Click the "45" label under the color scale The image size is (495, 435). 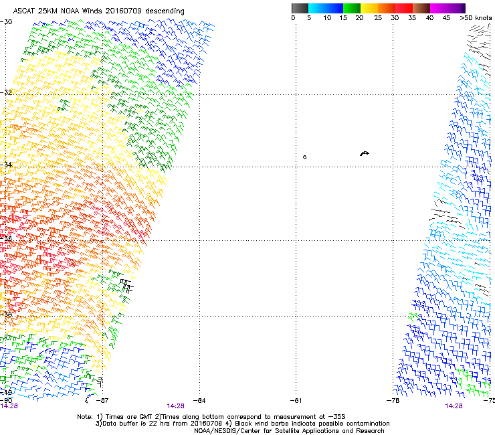[446, 18]
